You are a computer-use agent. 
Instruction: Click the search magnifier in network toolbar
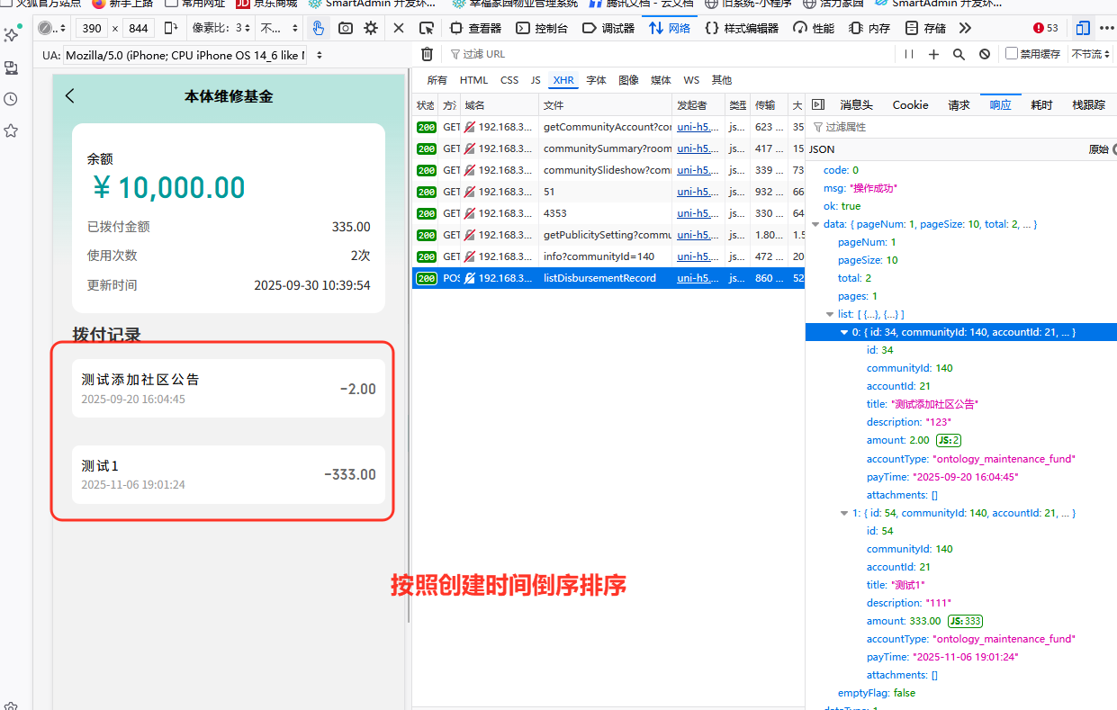pos(959,54)
